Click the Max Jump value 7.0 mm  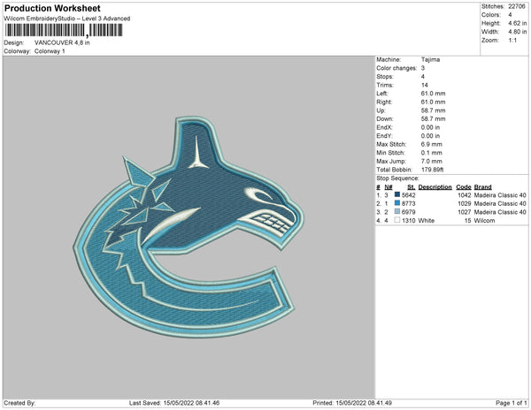click(432, 161)
